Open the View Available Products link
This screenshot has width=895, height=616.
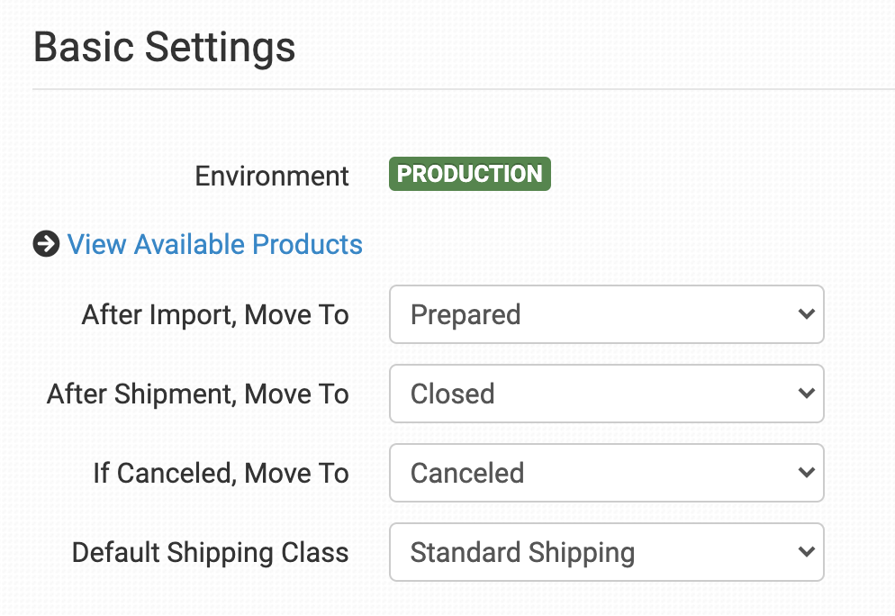215,244
